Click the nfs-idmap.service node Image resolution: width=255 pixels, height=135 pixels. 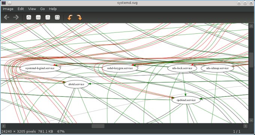(x=217, y=68)
